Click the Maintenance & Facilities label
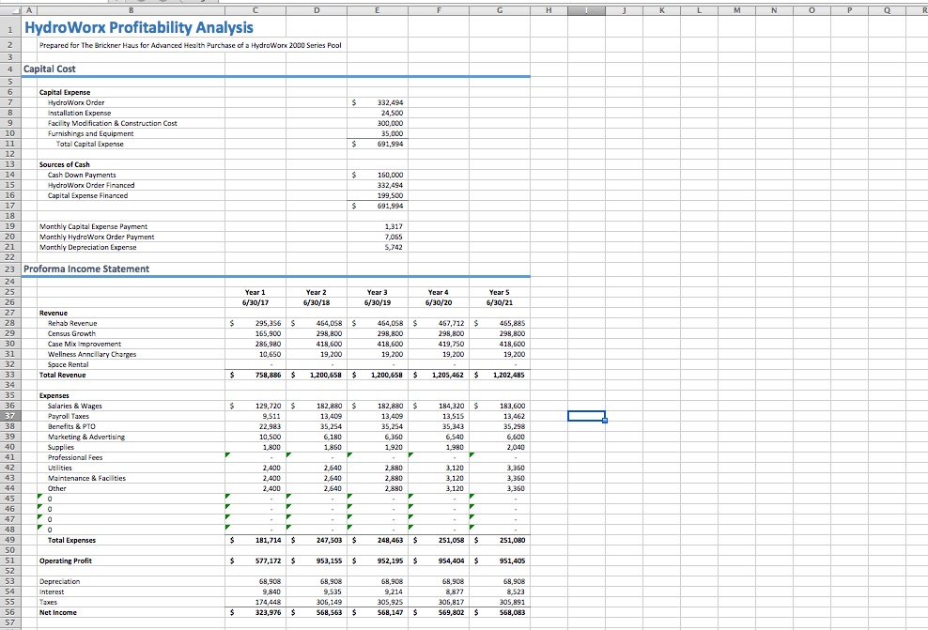Screen dimensions: 928x630 coord(87,479)
